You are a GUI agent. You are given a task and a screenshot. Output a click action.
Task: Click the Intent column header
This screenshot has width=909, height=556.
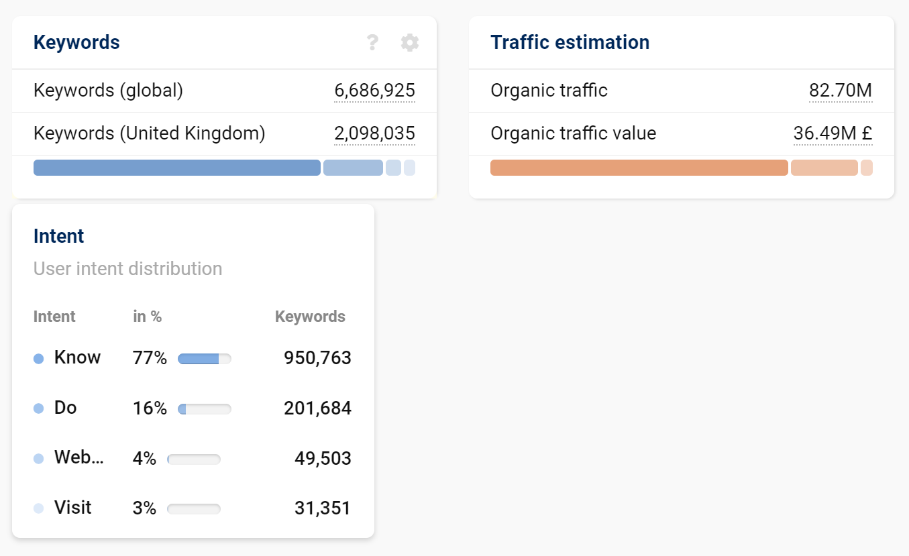(54, 317)
